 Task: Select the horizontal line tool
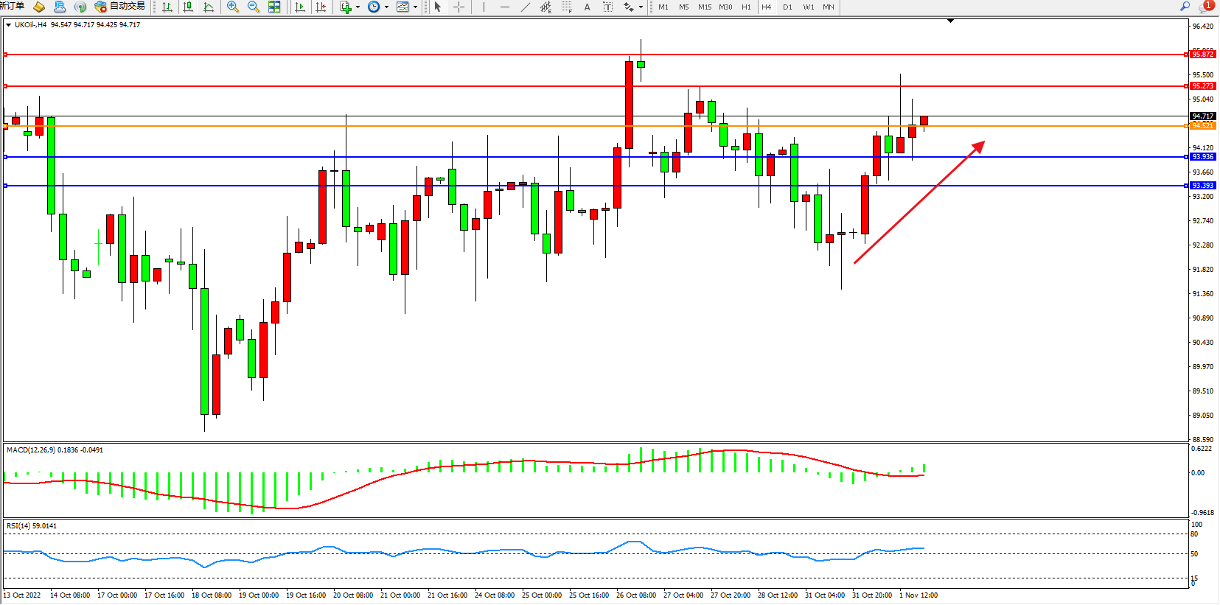[504, 7]
